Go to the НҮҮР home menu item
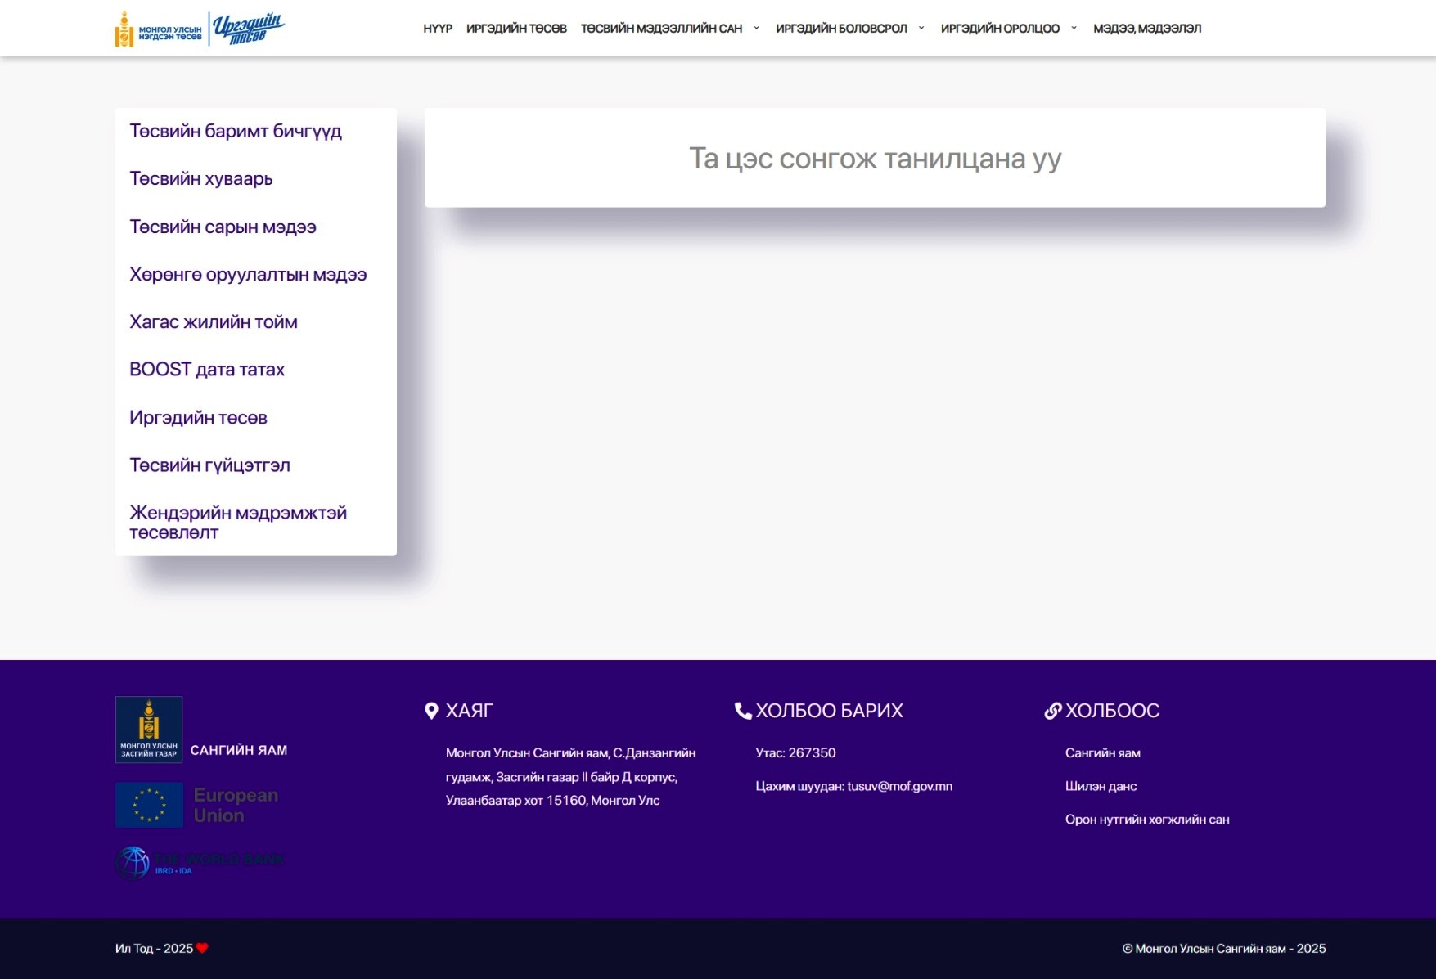Image resolution: width=1436 pixels, height=979 pixels. tap(438, 29)
